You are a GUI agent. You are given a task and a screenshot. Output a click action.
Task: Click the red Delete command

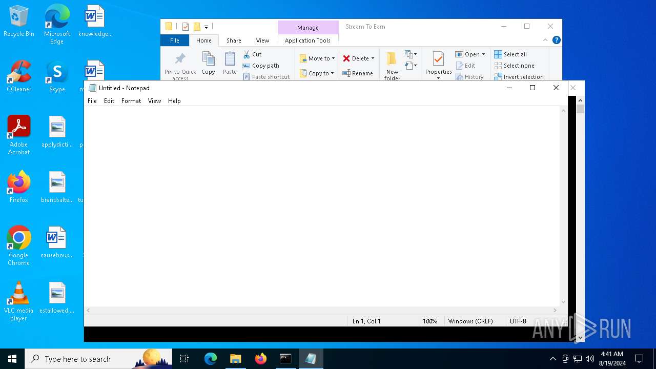[x=356, y=58]
